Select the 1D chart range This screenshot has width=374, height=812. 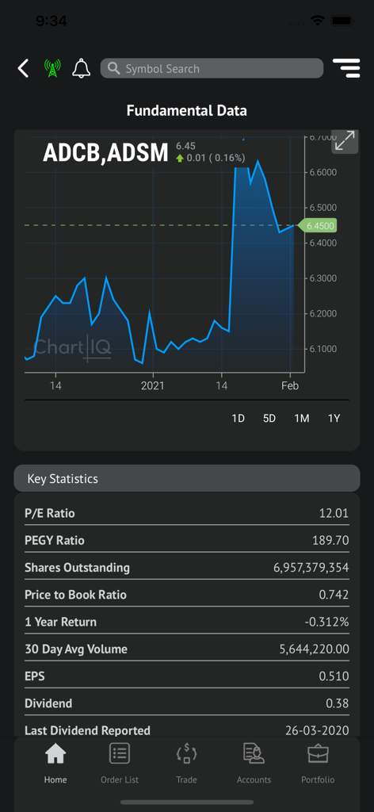click(238, 419)
